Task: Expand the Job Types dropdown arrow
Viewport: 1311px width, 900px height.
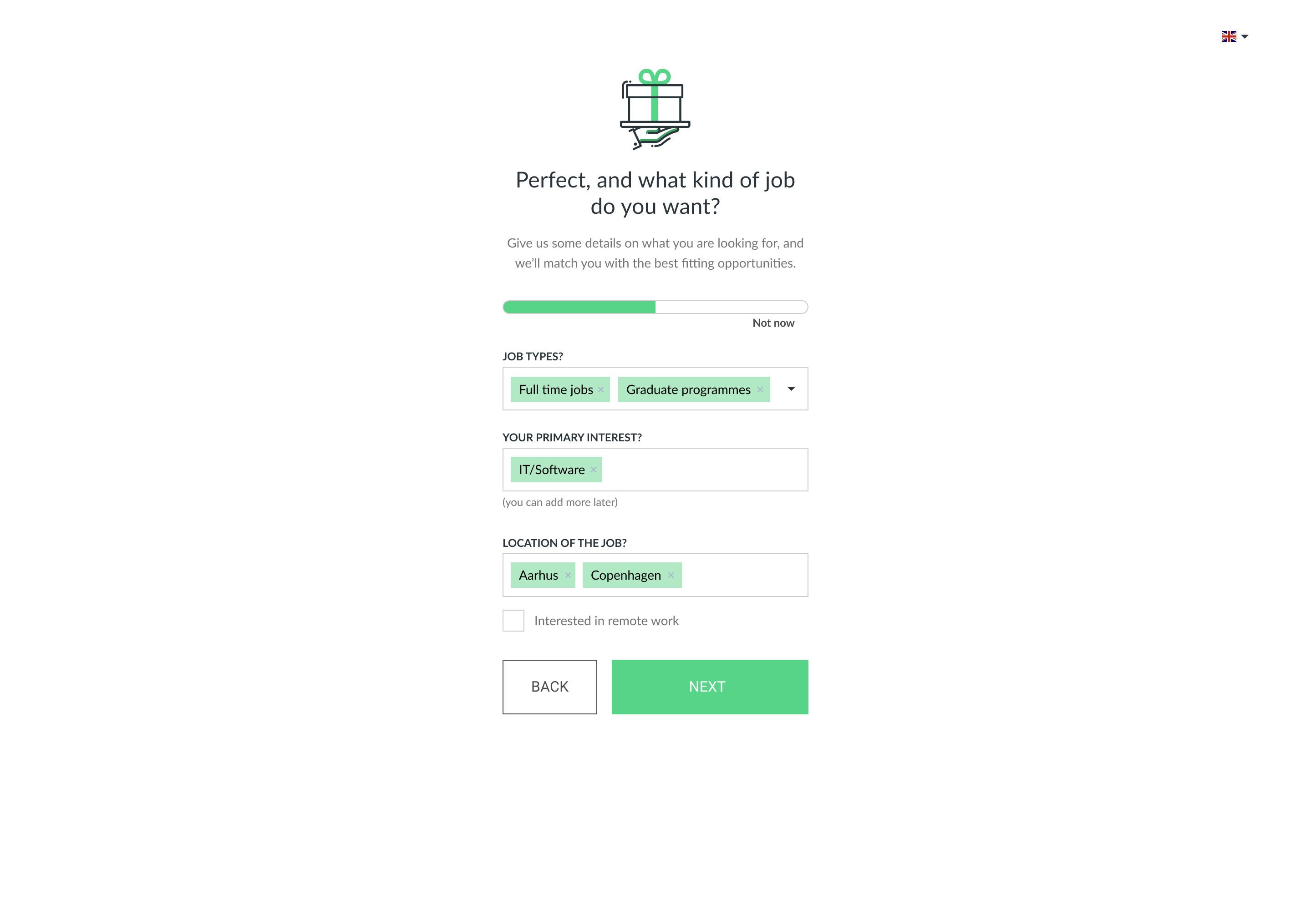Action: (x=791, y=389)
